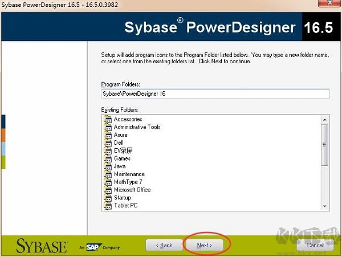Focus the Program Folders text field
Image resolution: width=342 pixels, height=257 pixels.
pos(215,93)
